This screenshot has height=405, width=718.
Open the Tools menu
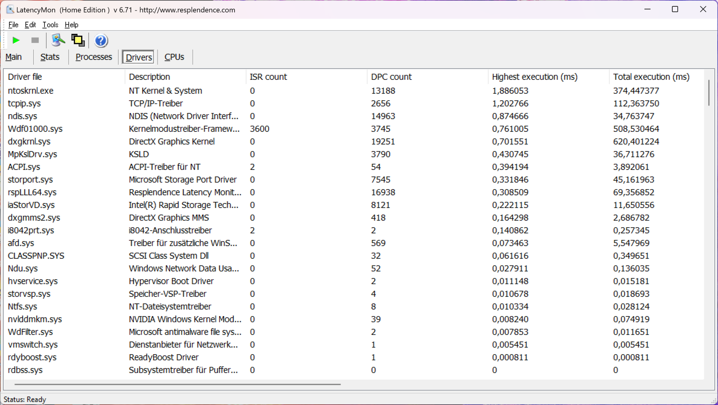click(50, 25)
